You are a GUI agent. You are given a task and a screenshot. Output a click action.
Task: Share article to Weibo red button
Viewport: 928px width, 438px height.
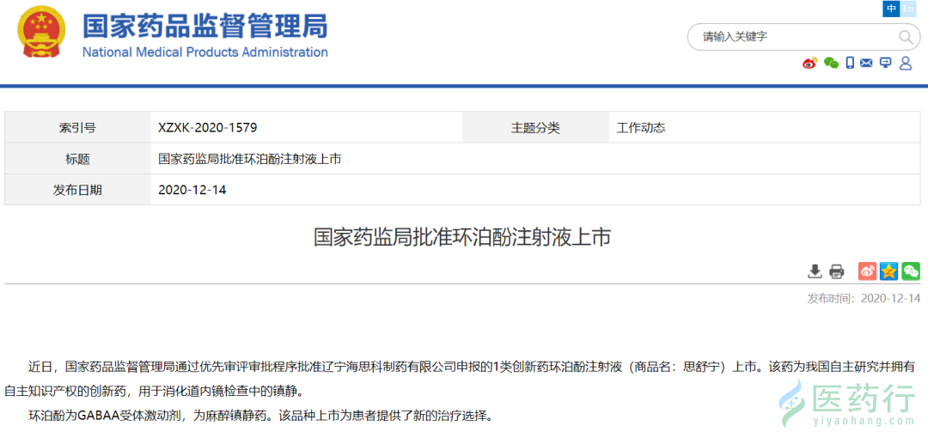pyautogui.click(x=868, y=271)
